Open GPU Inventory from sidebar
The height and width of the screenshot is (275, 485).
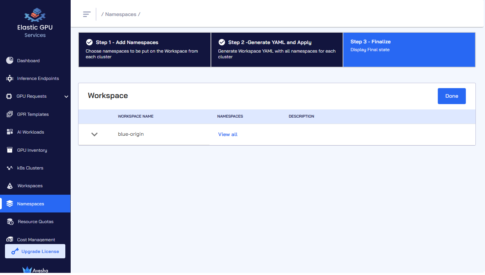click(x=35, y=150)
